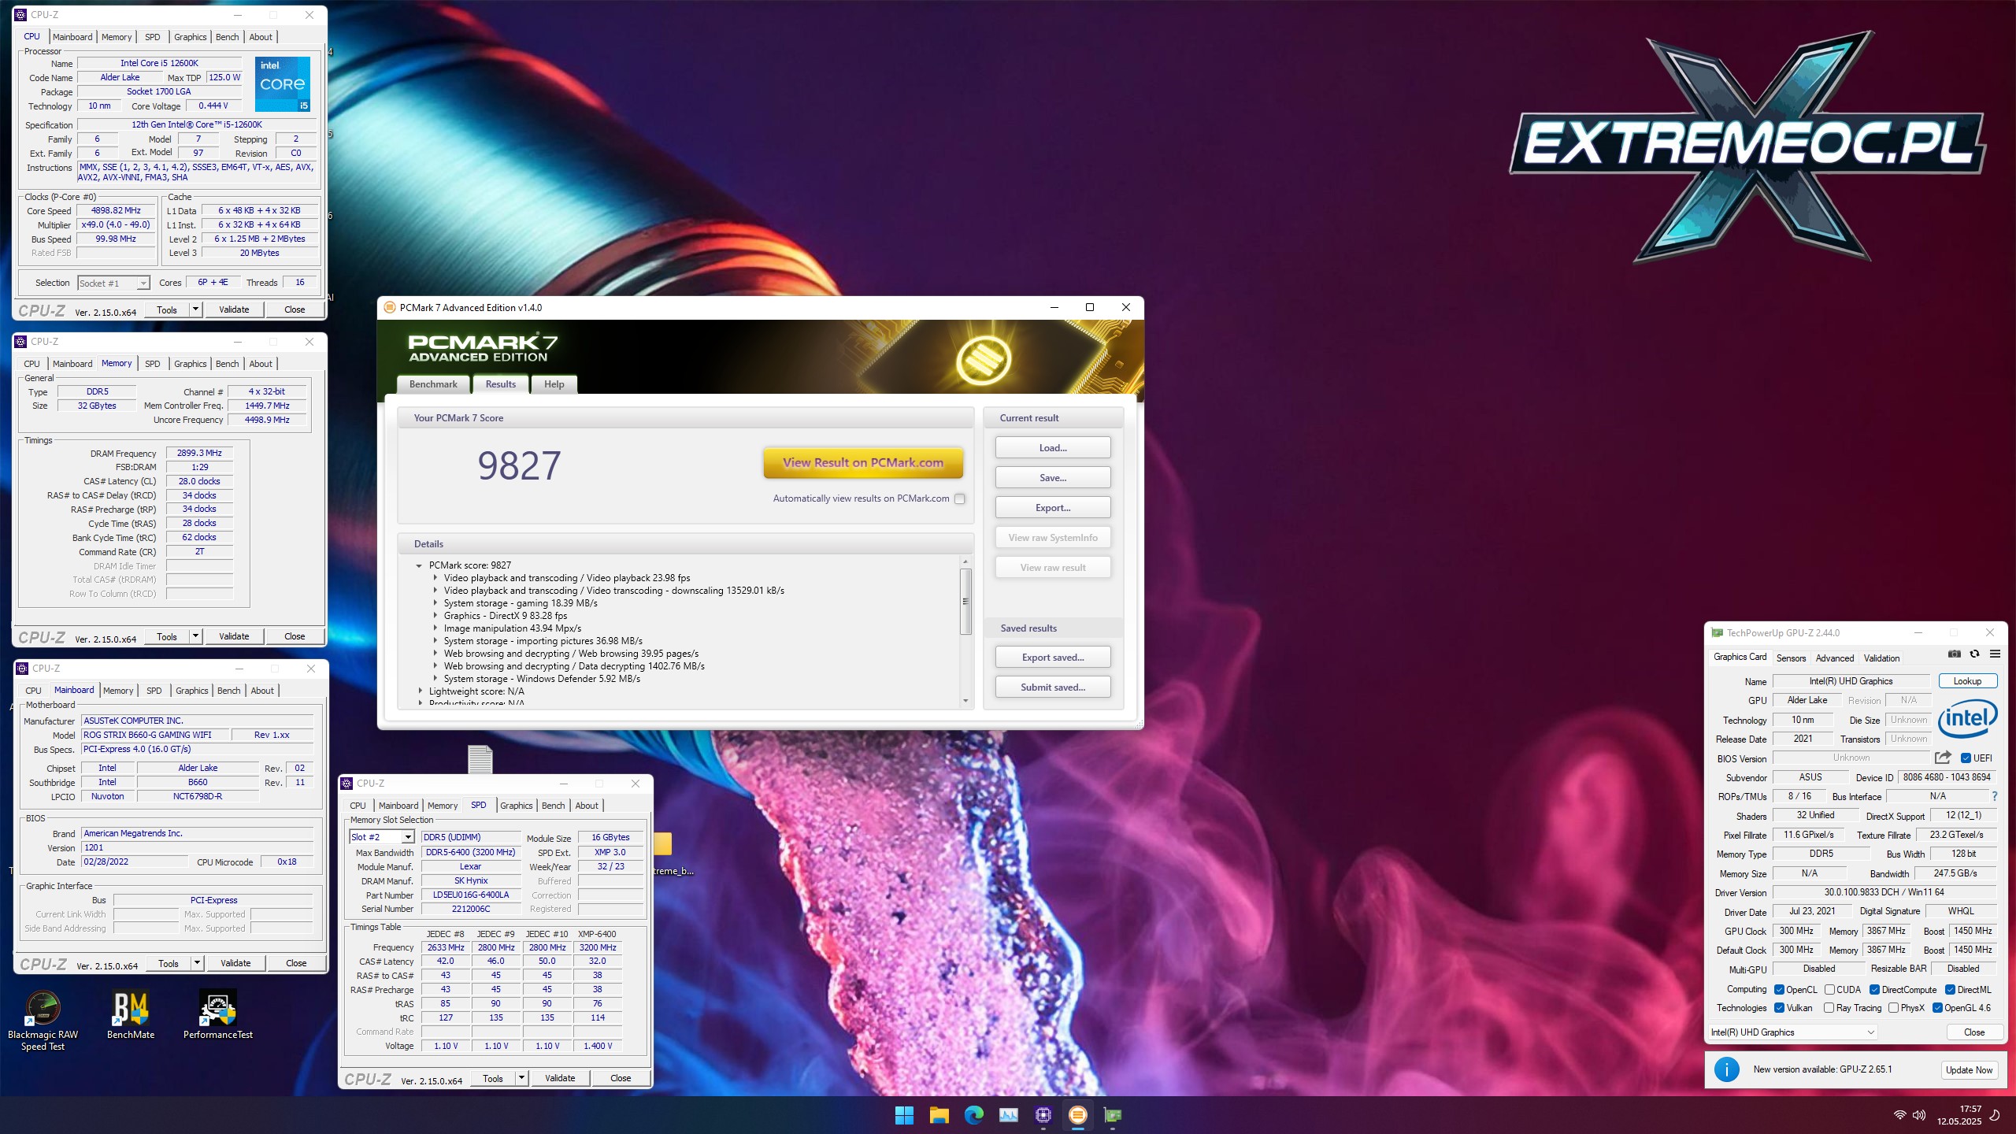Toggle the UEFI checkbox in GPU-Z
2016x1134 pixels.
coord(1966,758)
